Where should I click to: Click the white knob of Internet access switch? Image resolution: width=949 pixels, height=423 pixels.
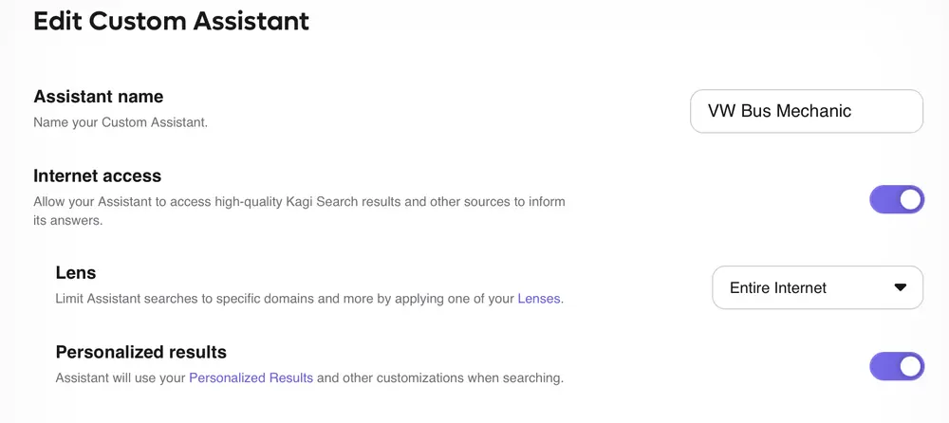(910, 199)
